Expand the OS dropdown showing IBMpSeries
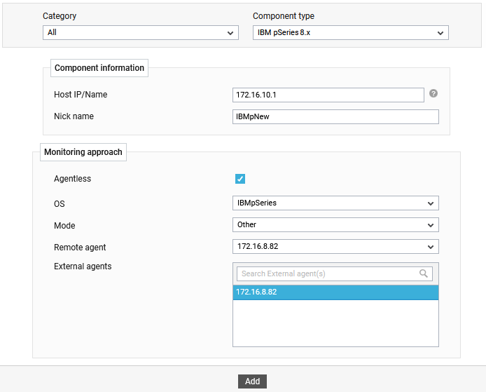The height and width of the screenshot is (392, 486). pos(335,203)
